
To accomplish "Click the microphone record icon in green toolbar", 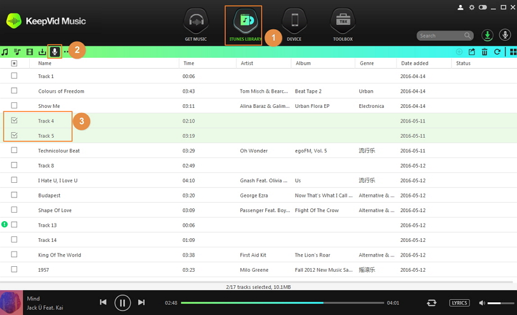I will (55, 52).
